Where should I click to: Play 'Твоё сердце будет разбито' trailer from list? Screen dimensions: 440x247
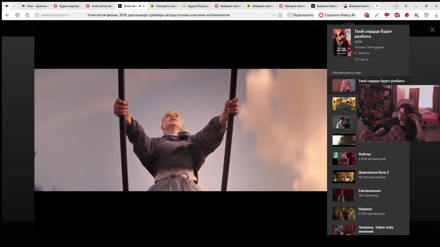pos(344,85)
